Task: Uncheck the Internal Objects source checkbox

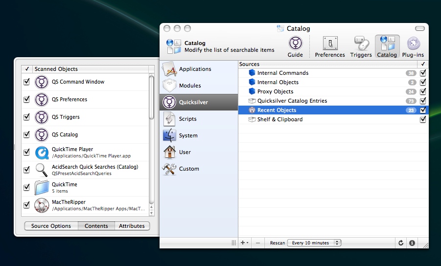Action: pyautogui.click(x=423, y=82)
